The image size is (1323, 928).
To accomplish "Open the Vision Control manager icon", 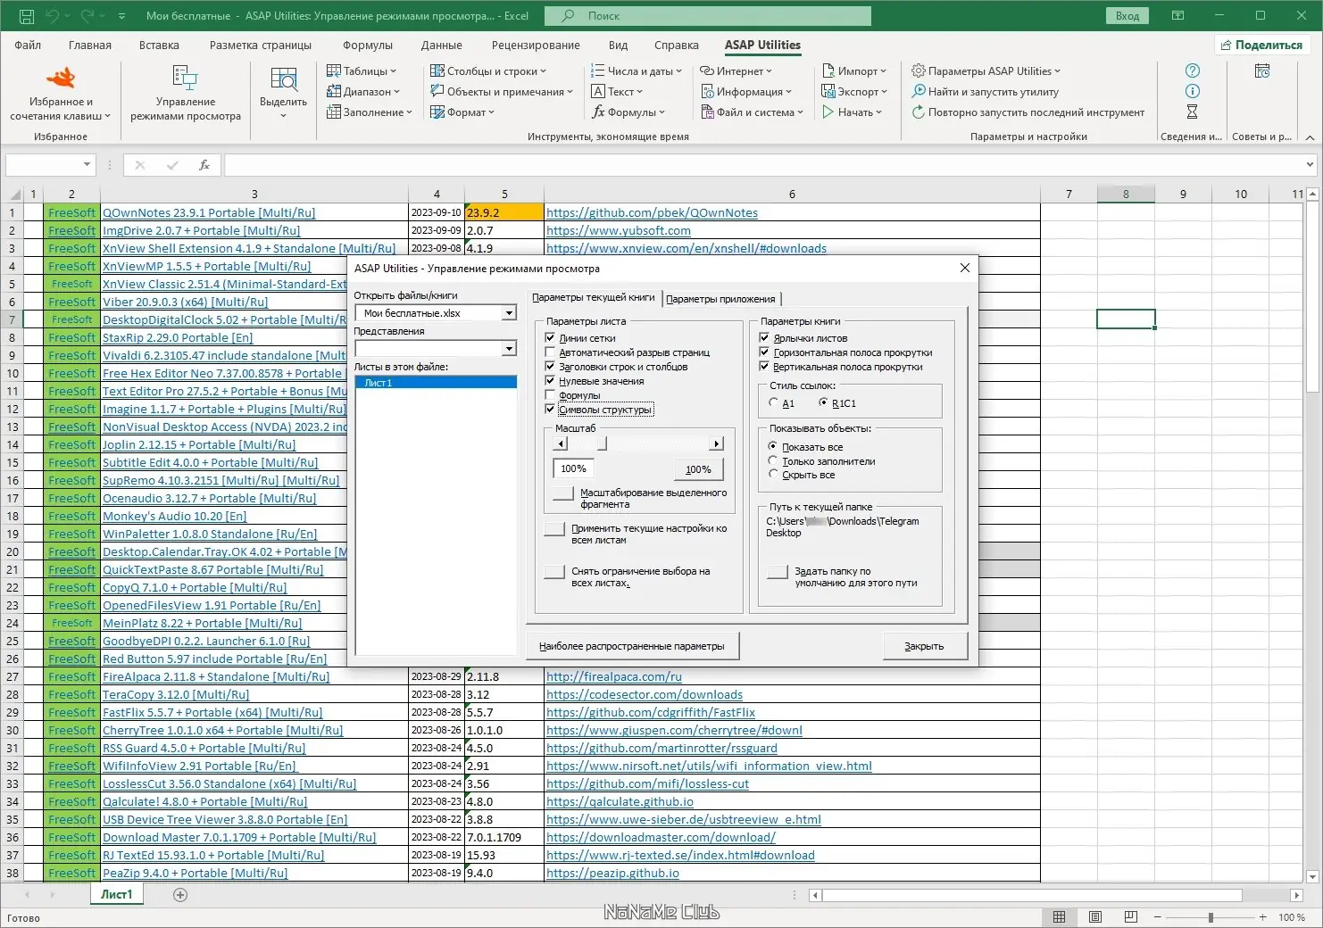I will click(x=185, y=79).
